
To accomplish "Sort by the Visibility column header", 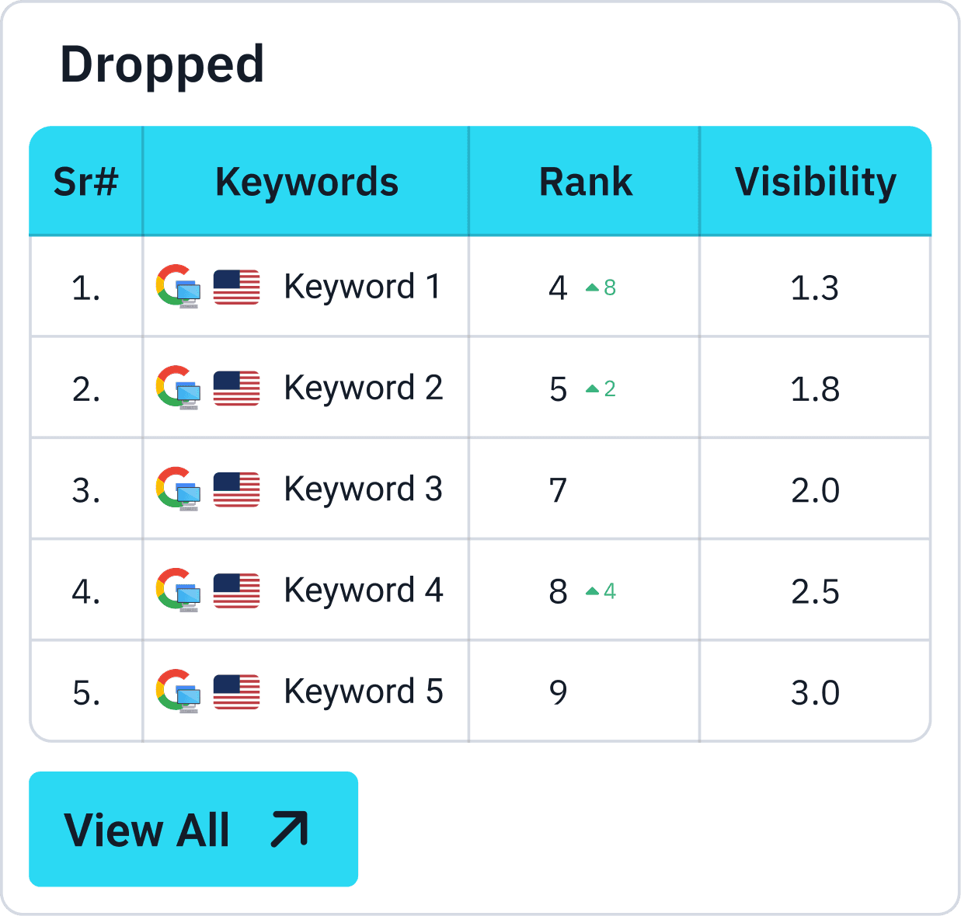I will point(815,182).
